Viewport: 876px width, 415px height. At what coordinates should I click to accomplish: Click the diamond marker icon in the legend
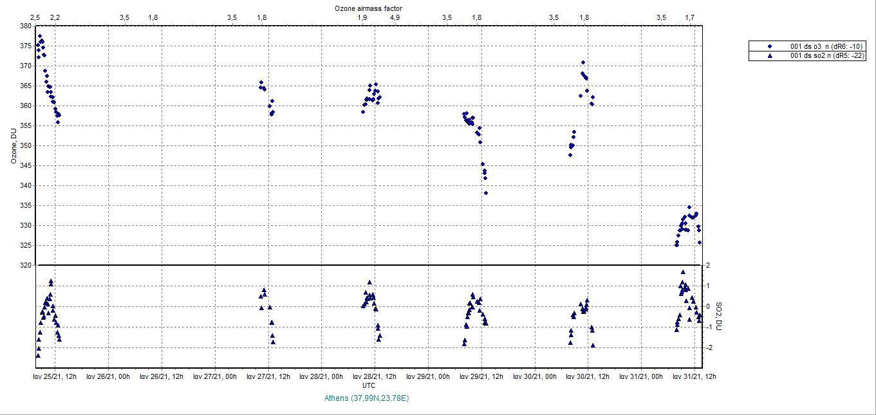[770, 46]
